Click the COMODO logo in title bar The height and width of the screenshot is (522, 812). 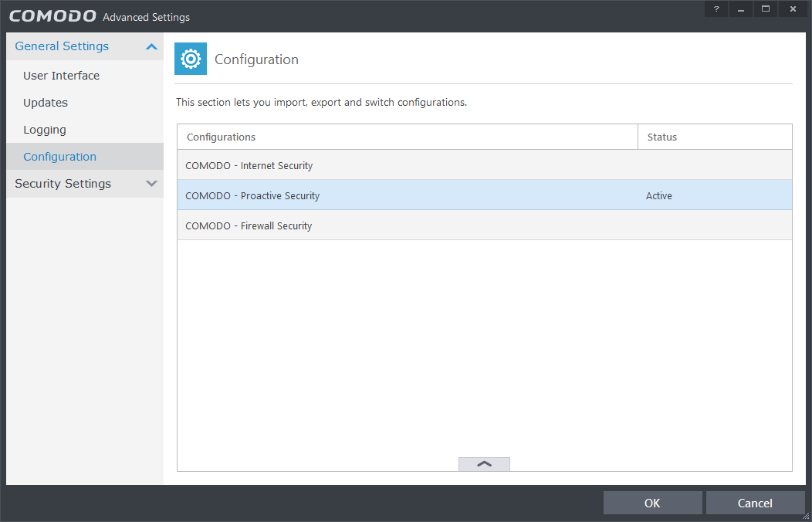(x=52, y=16)
